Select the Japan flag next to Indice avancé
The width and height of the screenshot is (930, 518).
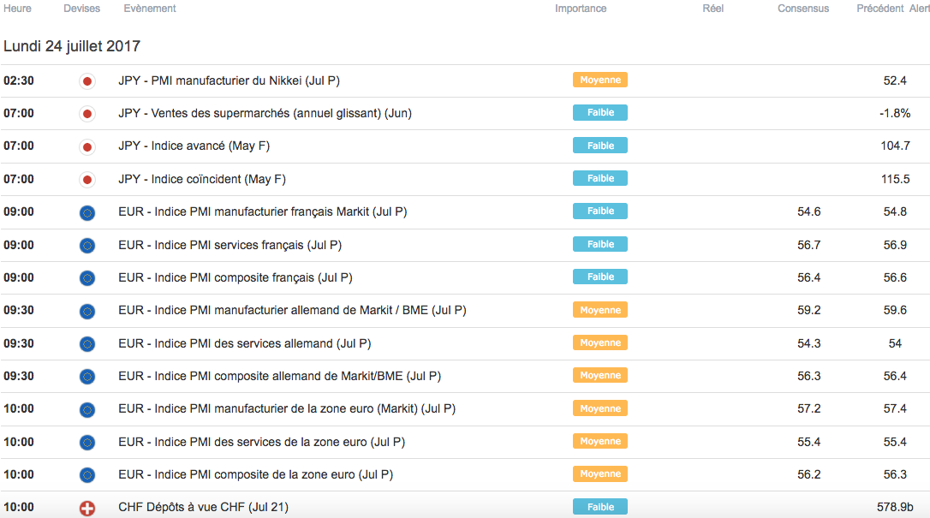pyautogui.click(x=86, y=146)
